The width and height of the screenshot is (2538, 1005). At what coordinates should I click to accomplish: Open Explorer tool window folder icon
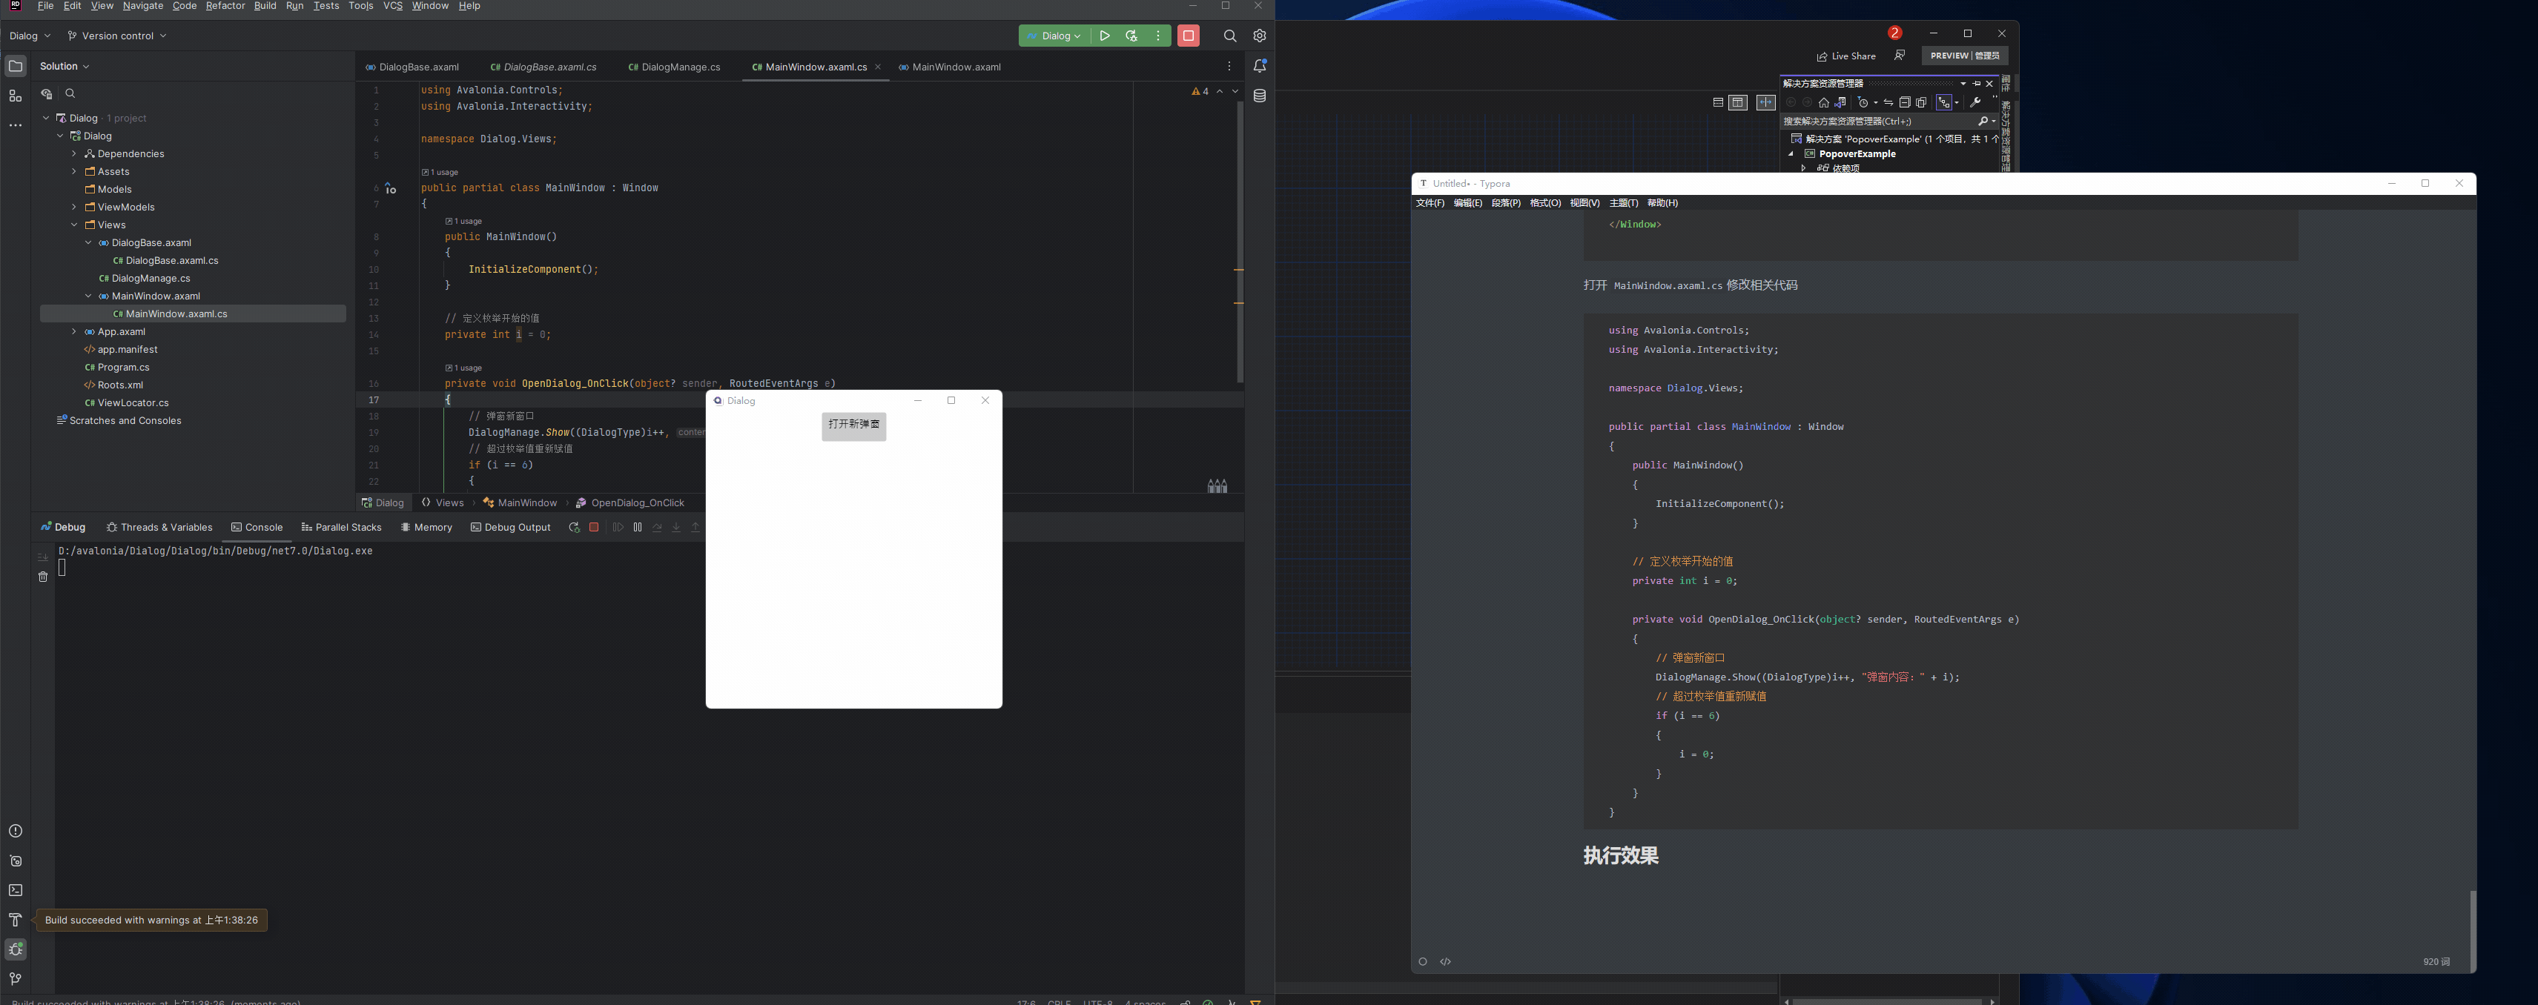pos(15,66)
